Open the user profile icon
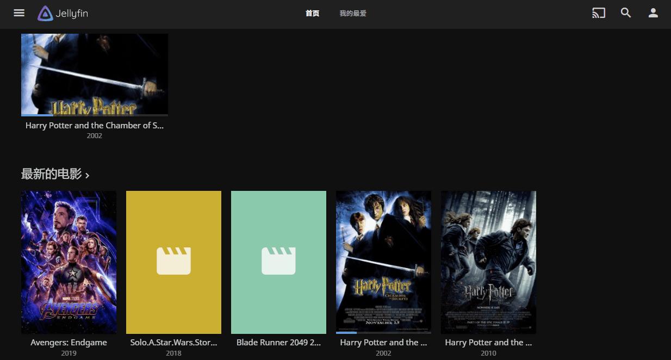671x360 pixels. 653,13
